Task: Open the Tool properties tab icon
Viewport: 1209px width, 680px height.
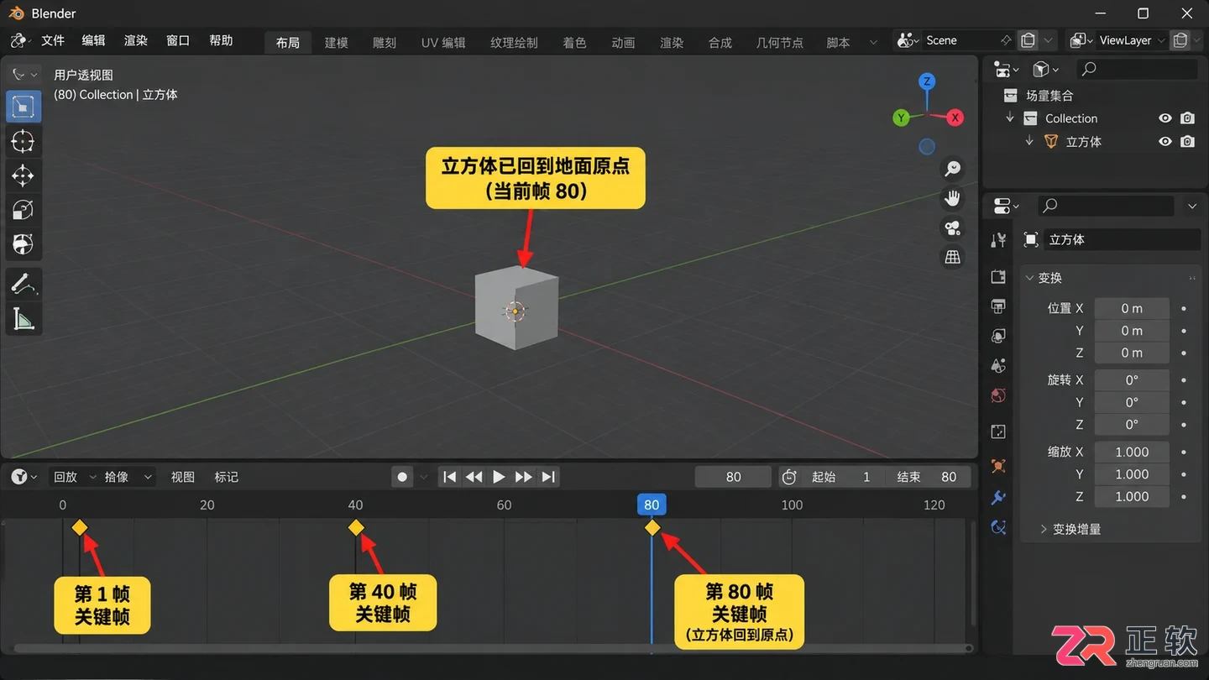Action: pos(998,240)
